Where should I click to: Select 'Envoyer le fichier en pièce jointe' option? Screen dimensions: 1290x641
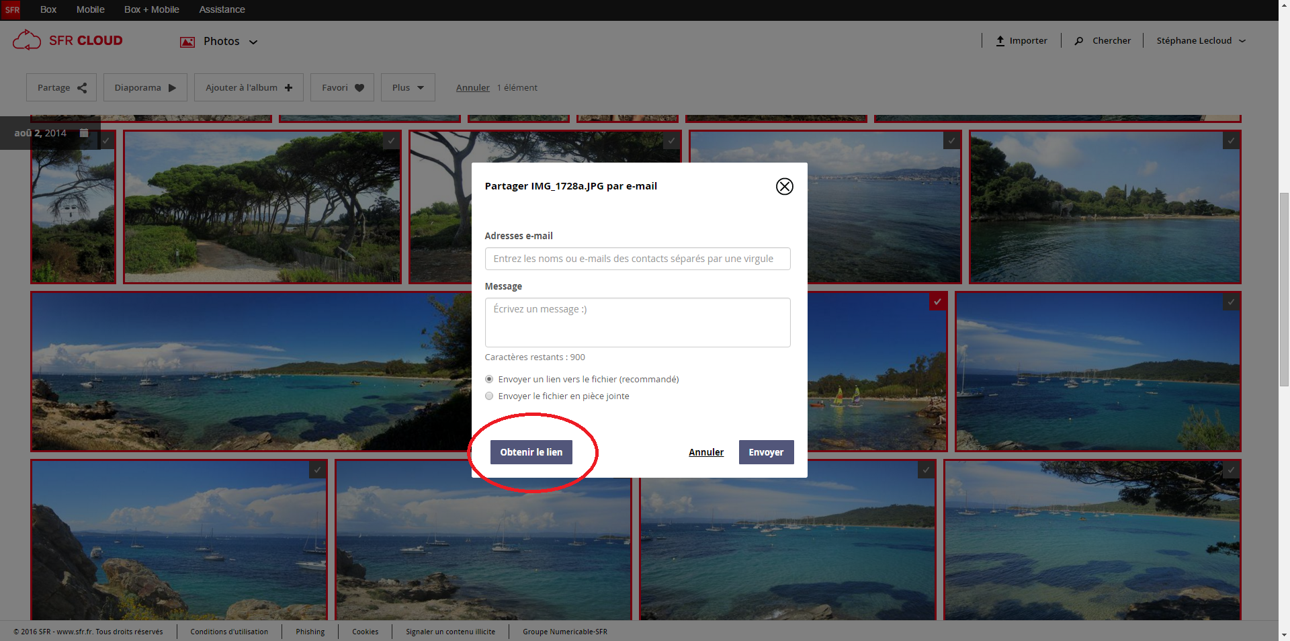489,396
